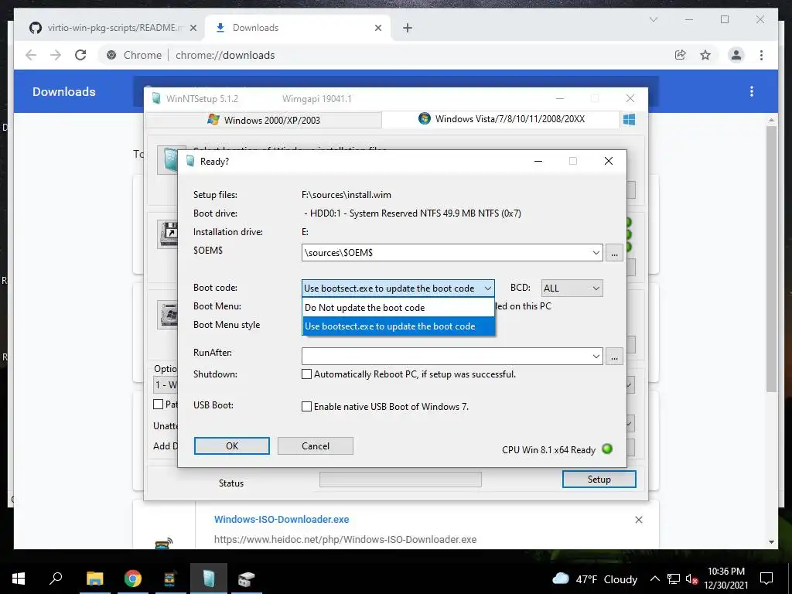
Task: Open the archive app icon on taskbar
Action: 169,579
